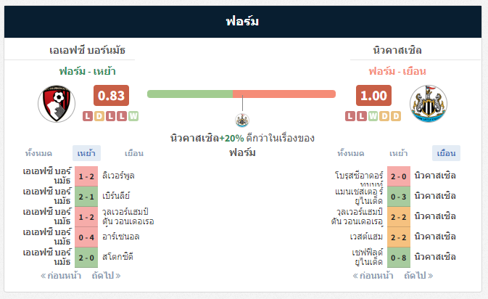Click the Newcastle United club crest
The width and height of the screenshot is (488, 299).
pos(429,103)
